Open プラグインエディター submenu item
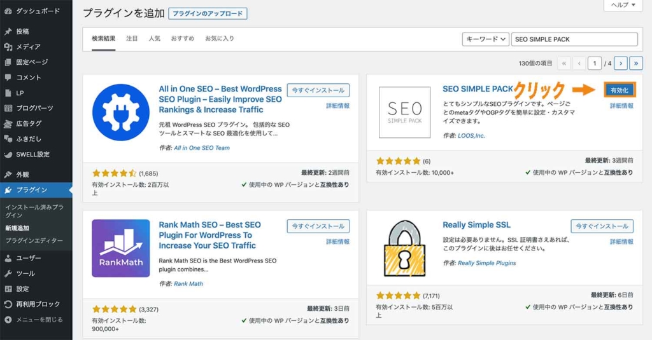 (34, 241)
